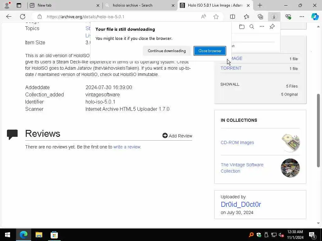Click network tray icon

(274, 235)
